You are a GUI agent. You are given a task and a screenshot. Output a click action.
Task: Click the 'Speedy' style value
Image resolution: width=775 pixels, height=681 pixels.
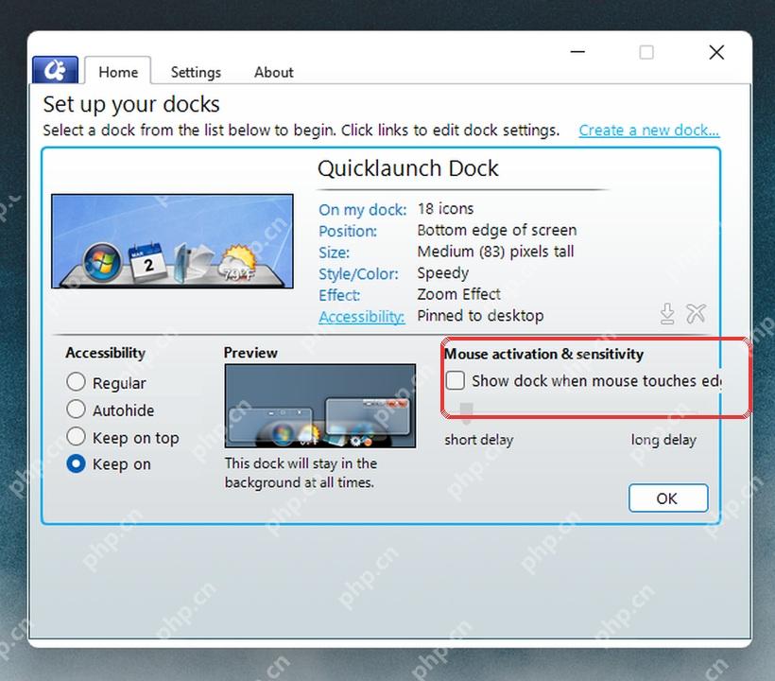443,273
